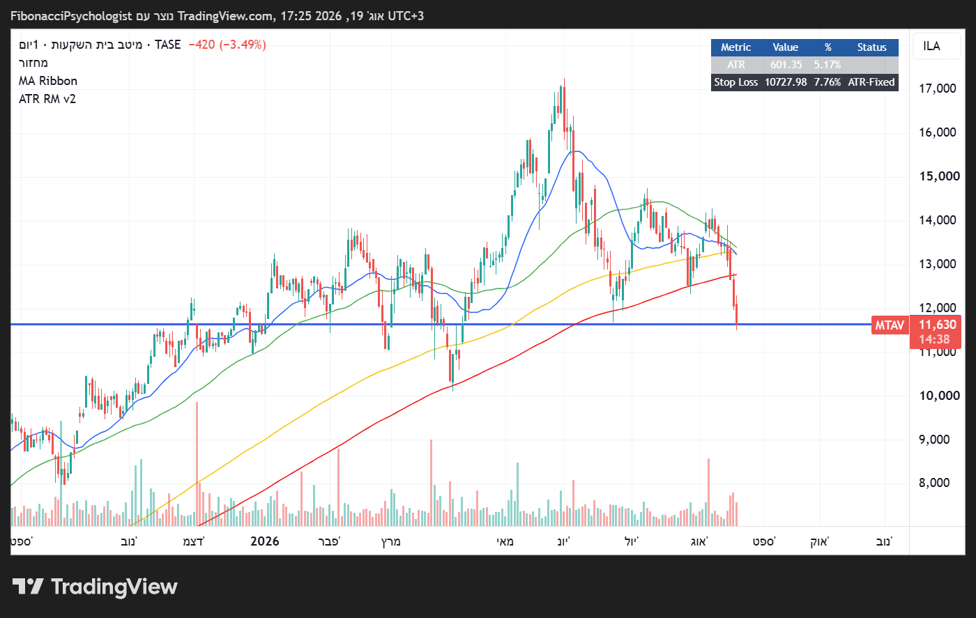The image size is (976, 618).
Task: Click the מרץ month label on the time axis
Action: tap(391, 541)
